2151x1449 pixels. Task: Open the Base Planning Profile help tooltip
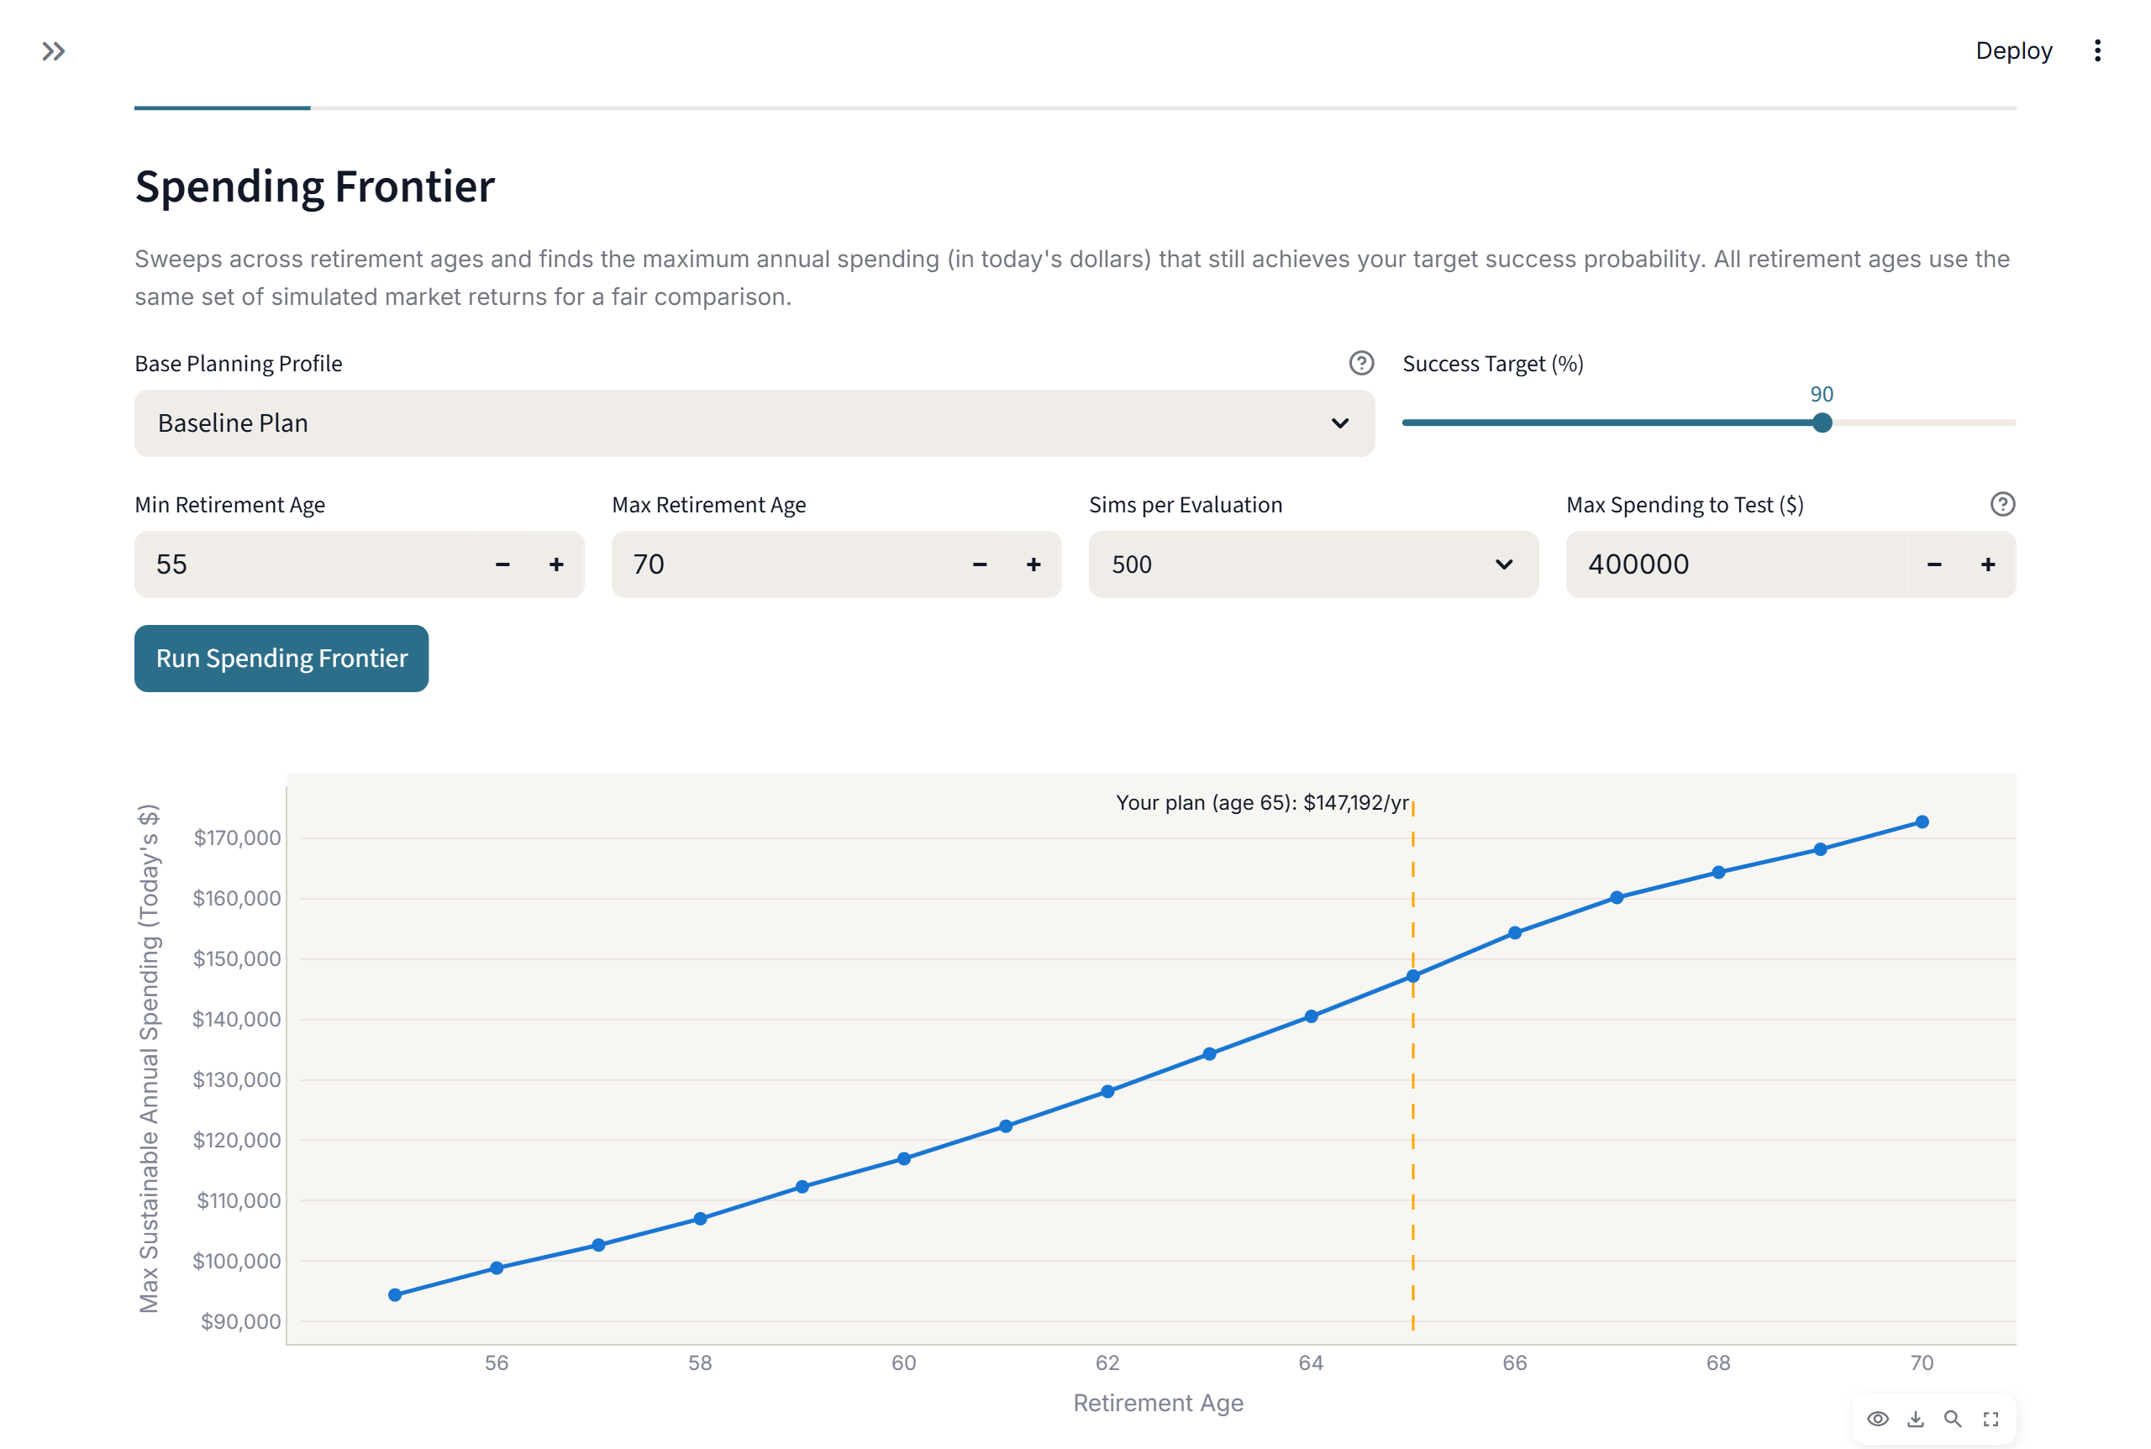pos(1360,363)
